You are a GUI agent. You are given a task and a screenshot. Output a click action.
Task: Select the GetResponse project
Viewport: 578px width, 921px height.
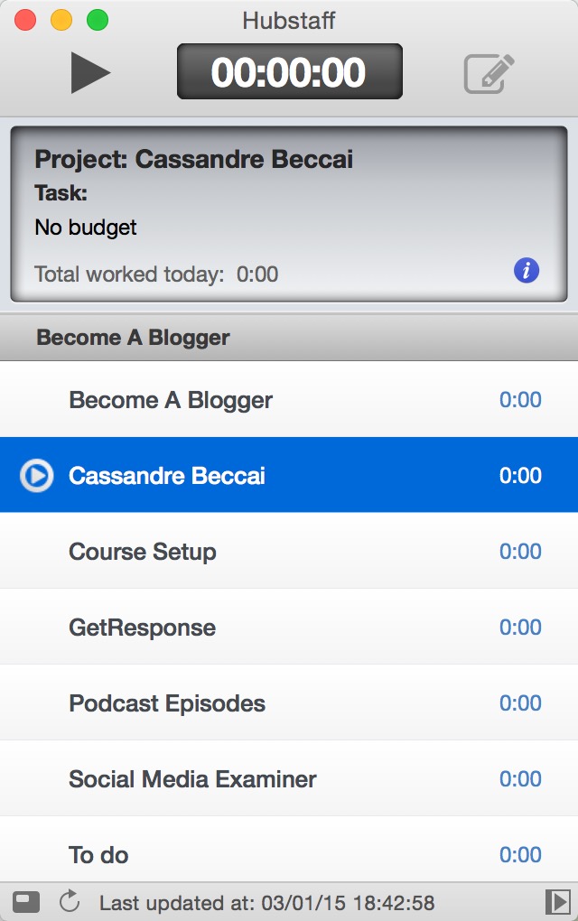click(x=289, y=627)
